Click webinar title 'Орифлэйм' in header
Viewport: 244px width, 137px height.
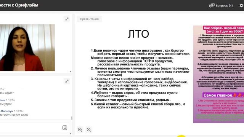[27, 5]
